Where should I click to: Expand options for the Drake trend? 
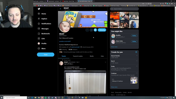137,66
